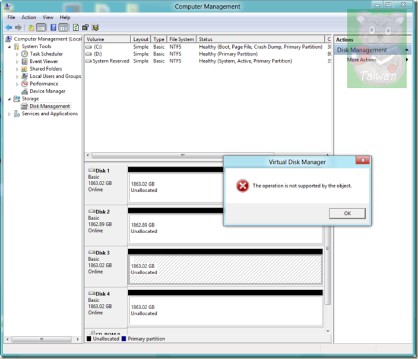Sort by the Status column header
The width and height of the screenshot is (418, 359).
click(x=261, y=39)
